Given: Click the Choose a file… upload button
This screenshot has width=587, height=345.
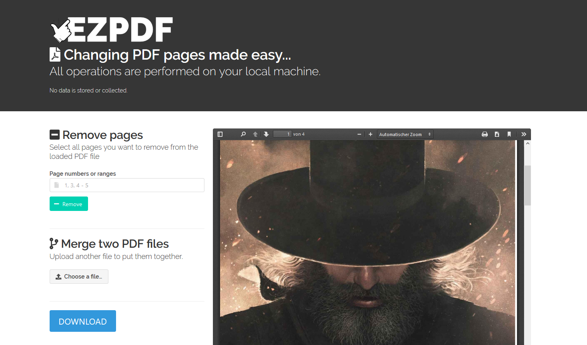Looking at the screenshot, I should point(79,277).
